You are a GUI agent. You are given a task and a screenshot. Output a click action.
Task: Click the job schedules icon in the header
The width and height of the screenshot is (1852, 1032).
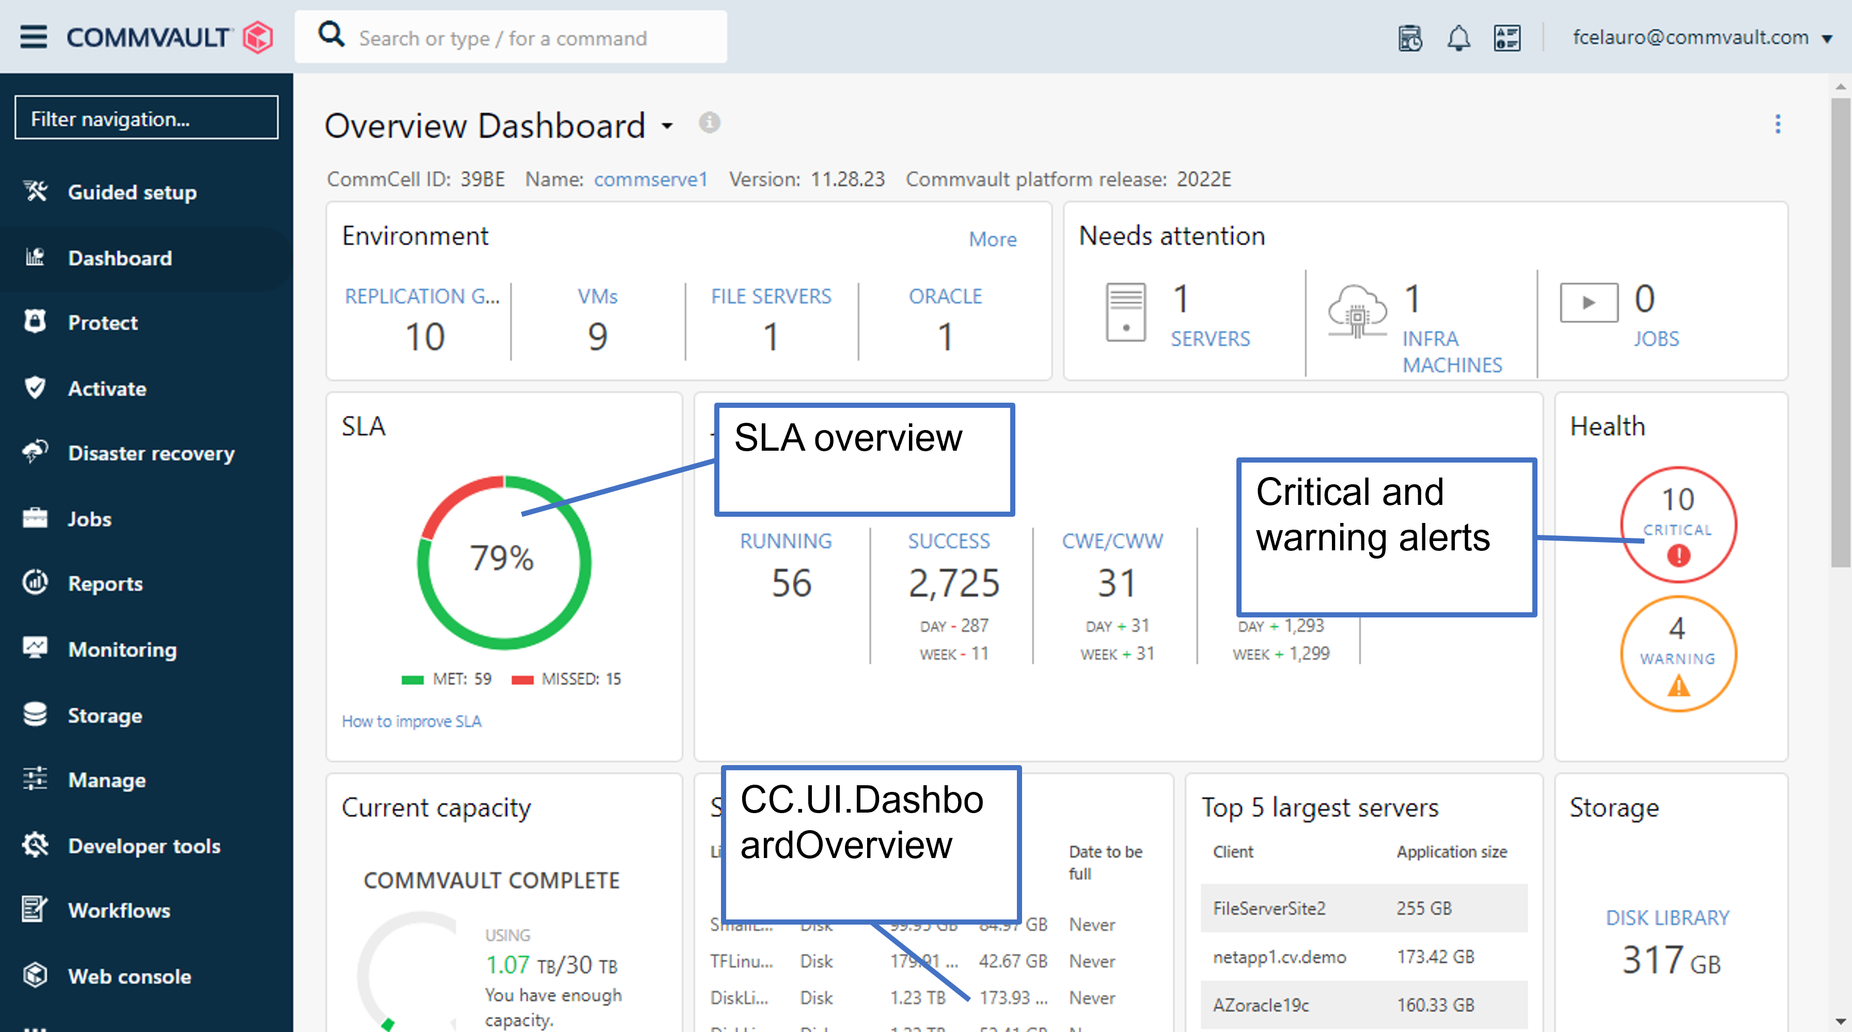1410,37
